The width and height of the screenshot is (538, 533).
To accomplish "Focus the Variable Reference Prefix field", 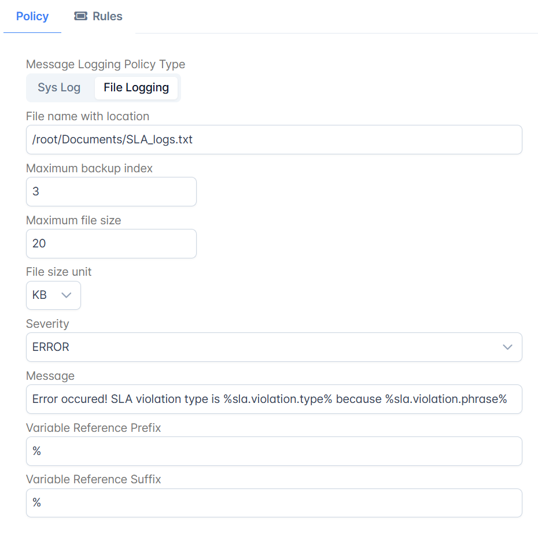I will tap(274, 451).
